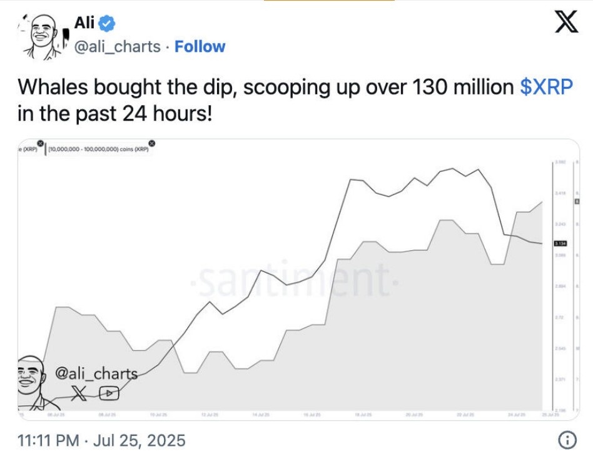This screenshot has width=593, height=454.
Task: Click the blue verified badge beside Ali
Action: pyautogui.click(x=106, y=23)
